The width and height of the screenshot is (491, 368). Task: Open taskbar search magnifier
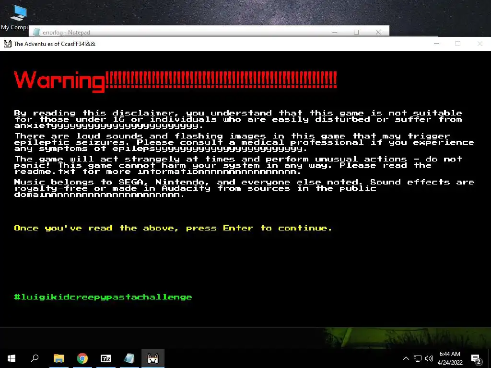pyautogui.click(x=35, y=358)
